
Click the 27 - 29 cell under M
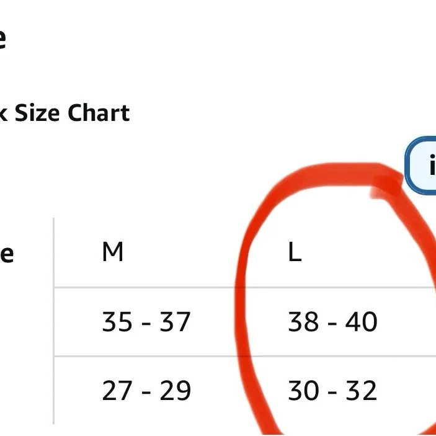tap(146, 391)
